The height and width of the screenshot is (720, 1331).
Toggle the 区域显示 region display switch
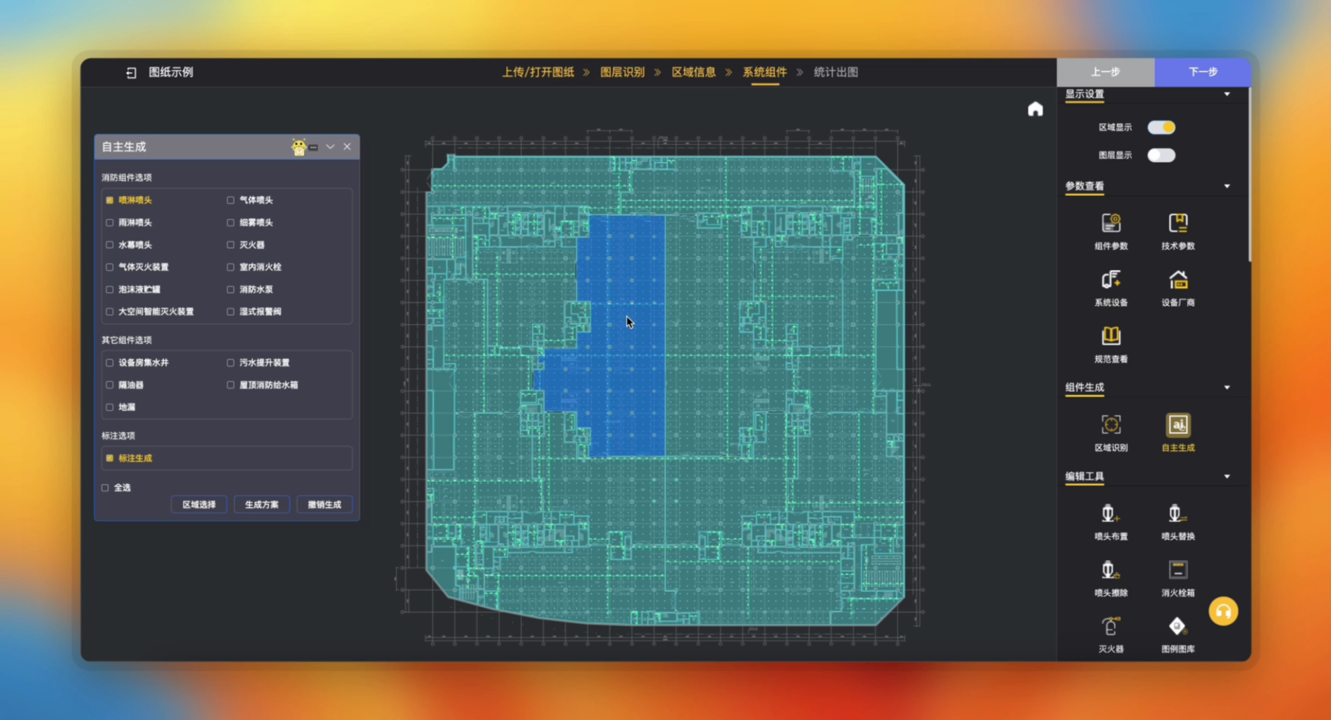(x=1161, y=127)
